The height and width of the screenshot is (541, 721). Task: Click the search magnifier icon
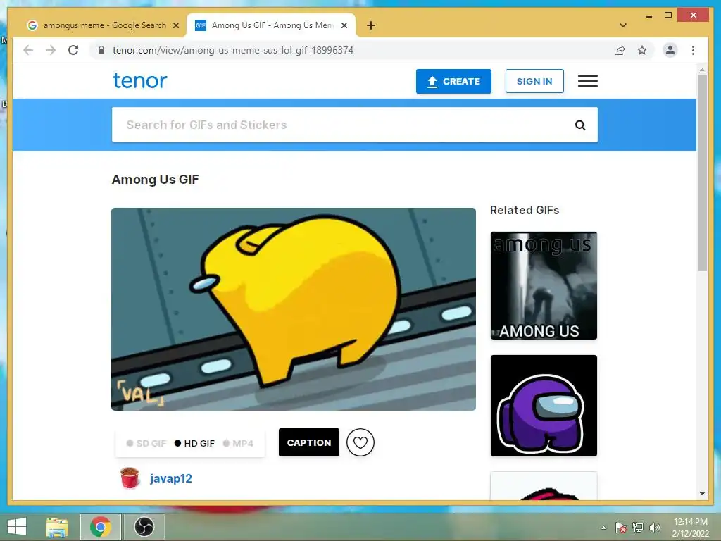point(580,125)
